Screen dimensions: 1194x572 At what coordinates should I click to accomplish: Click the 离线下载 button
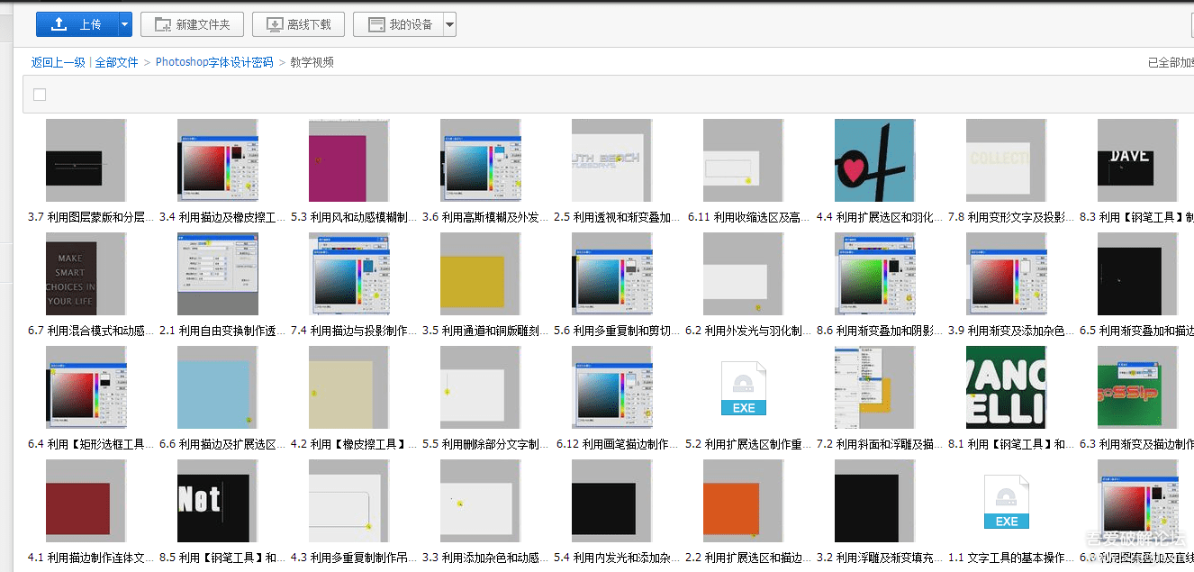[298, 24]
